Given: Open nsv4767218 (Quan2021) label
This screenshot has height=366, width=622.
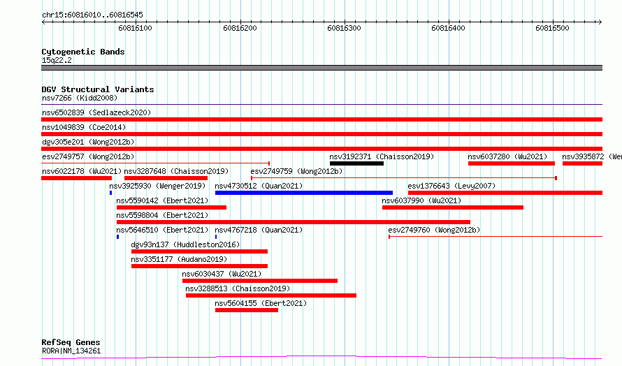Looking at the screenshot, I should tap(259, 230).
